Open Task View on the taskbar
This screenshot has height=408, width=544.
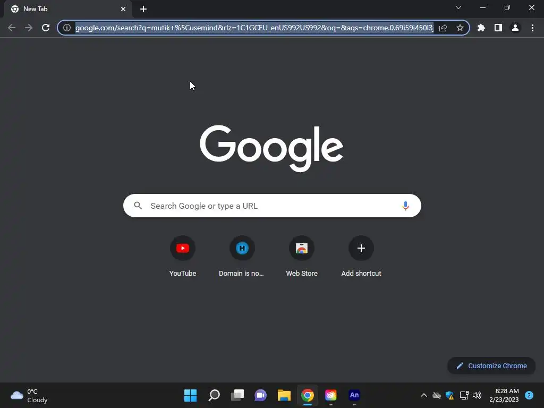click(x=237, y=395)
